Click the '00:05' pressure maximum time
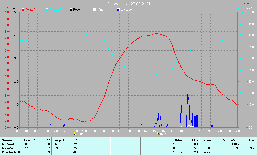257x155 pixels. pyautogui.click(x=176, y=148)
